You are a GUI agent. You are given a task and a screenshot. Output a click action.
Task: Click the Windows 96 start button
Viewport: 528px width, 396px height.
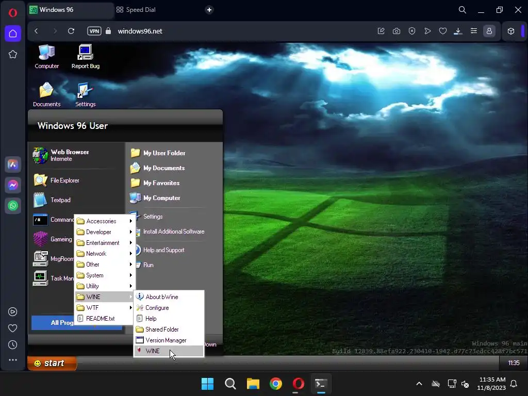[52, 363]
